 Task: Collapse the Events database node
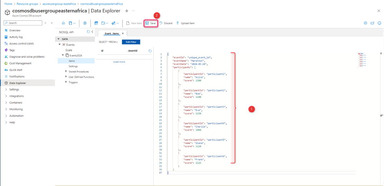[60, 45]
